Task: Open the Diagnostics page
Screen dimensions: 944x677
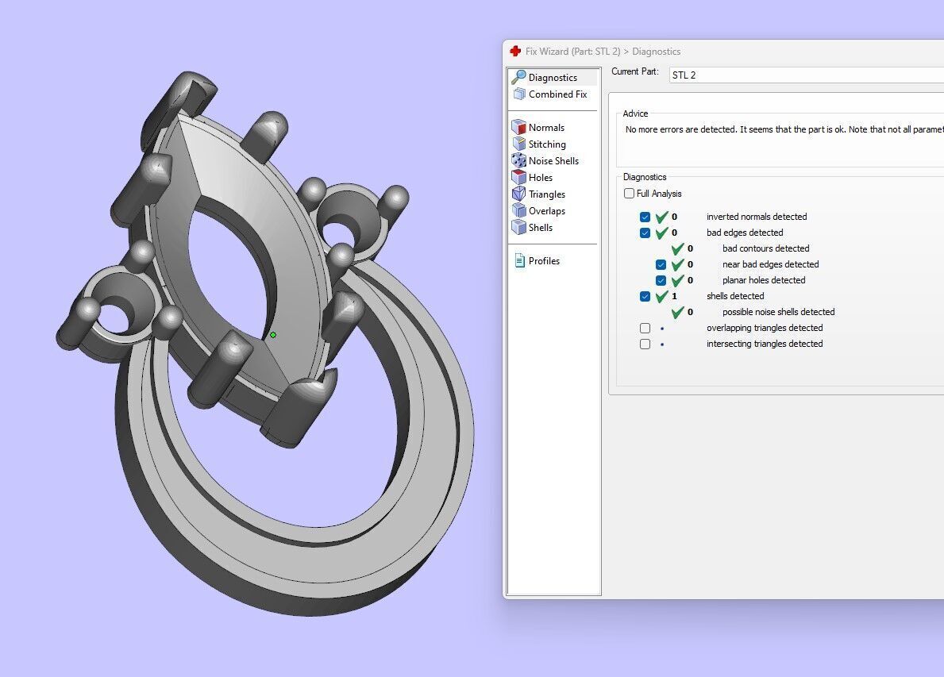Action: [553, 78]
